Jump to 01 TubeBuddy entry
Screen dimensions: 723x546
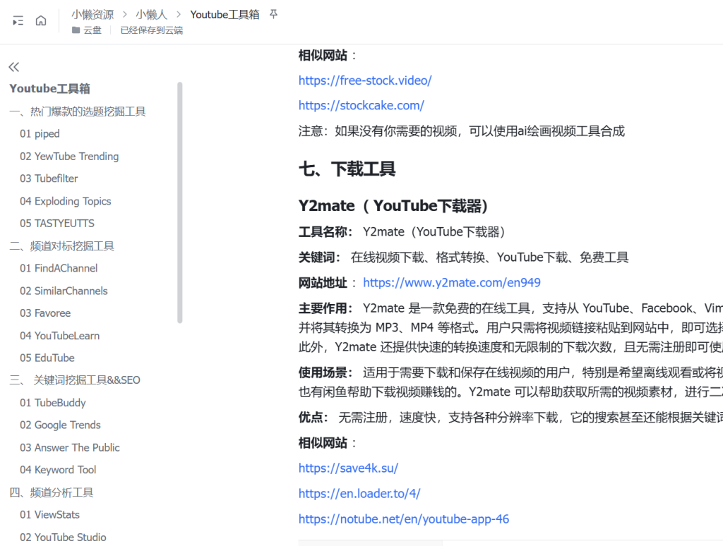[52, 403]
